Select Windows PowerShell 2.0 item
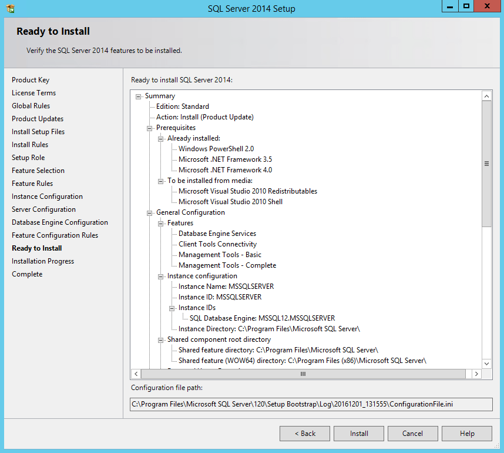The width and height of the screenshot is (504, 453). [x=216, y=149]
